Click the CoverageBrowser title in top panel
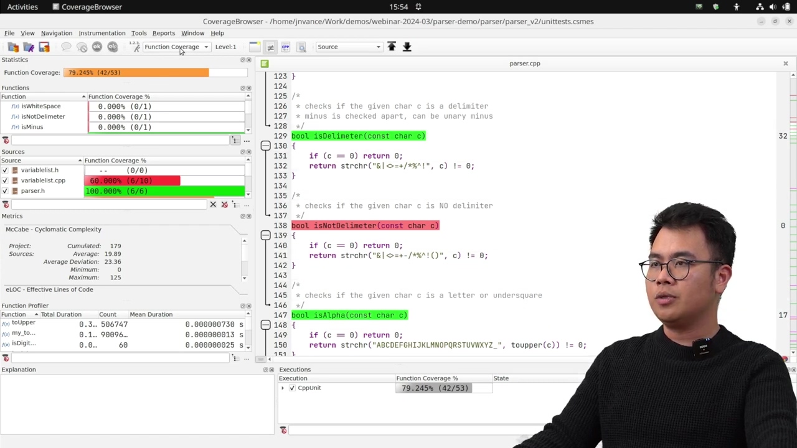 pyautogui.click(x=92, y=7)
